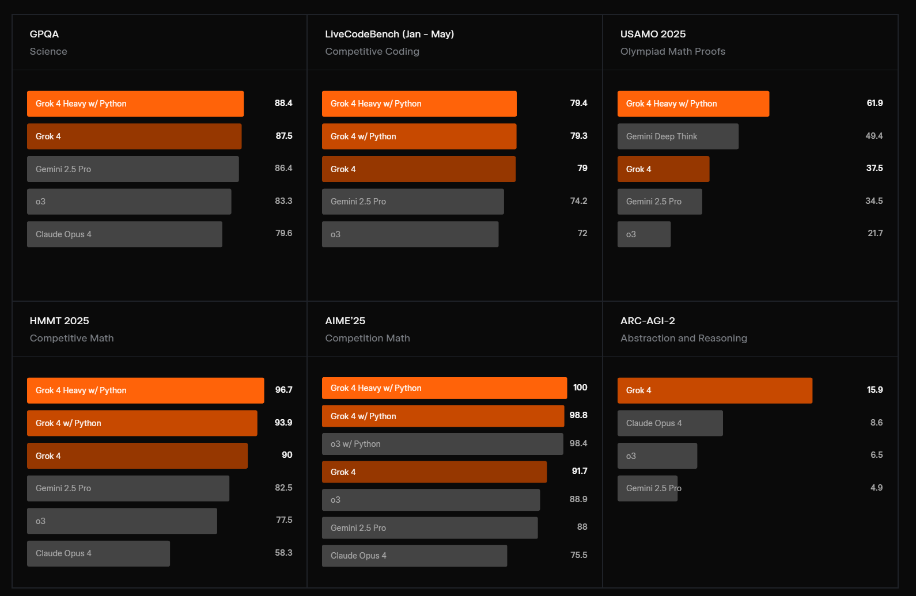Select Claude Opus 4 bar in AIME'25
The width and height of the screenshot is (916, 596).
click(415, 556)
